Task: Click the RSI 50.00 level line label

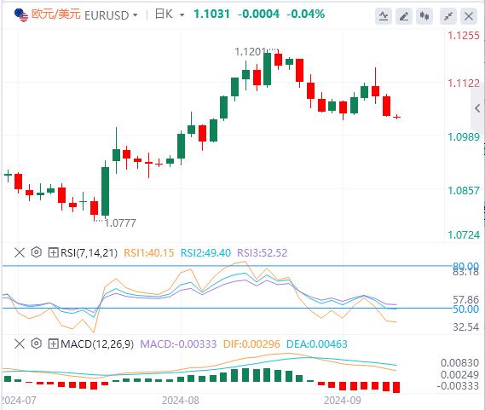Action: coord(466,309)
